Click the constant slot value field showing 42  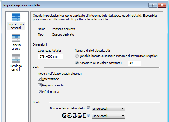click(x=135, y=63)
